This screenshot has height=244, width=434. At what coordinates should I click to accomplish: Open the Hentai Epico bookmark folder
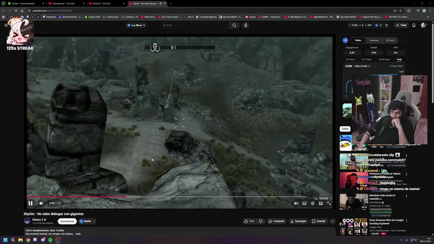point(111,17)
